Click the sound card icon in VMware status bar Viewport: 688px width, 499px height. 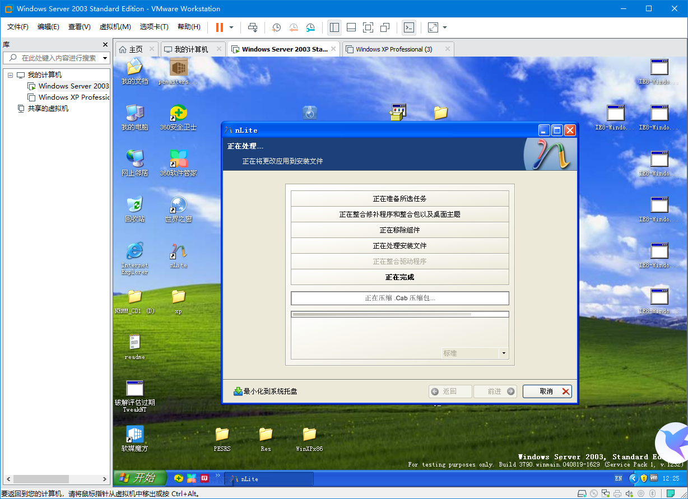pyautogui.click(x=628, y=493)
